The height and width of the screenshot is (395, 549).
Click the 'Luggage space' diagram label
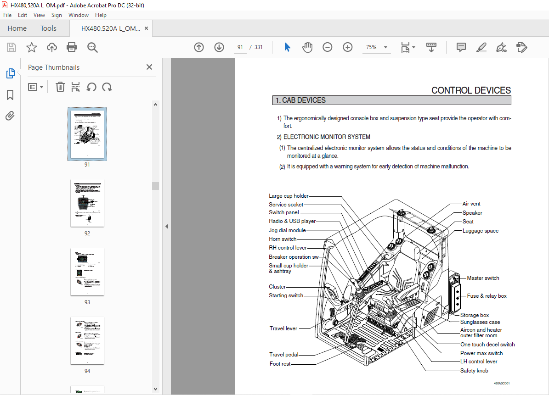(481, 231)
